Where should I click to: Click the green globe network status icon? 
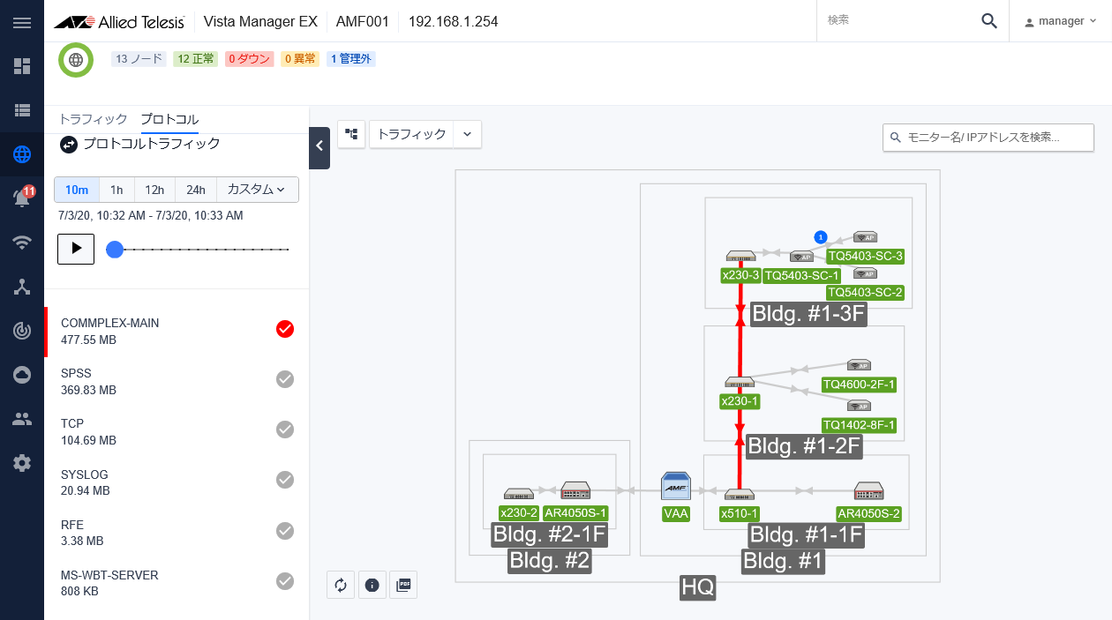coord(76,60)
